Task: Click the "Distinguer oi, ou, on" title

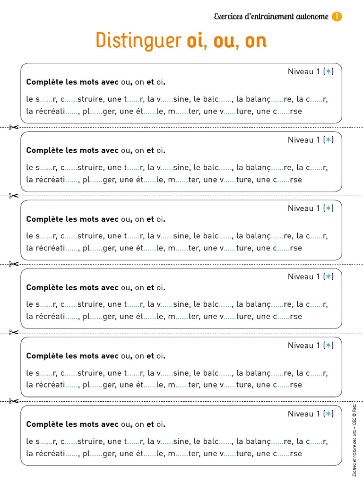Action: click(x=181, y=41)
